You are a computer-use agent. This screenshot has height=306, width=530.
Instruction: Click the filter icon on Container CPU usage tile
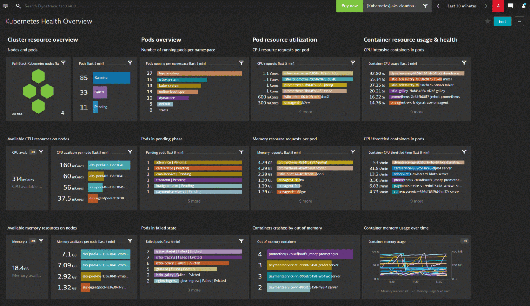coord(464,63)
